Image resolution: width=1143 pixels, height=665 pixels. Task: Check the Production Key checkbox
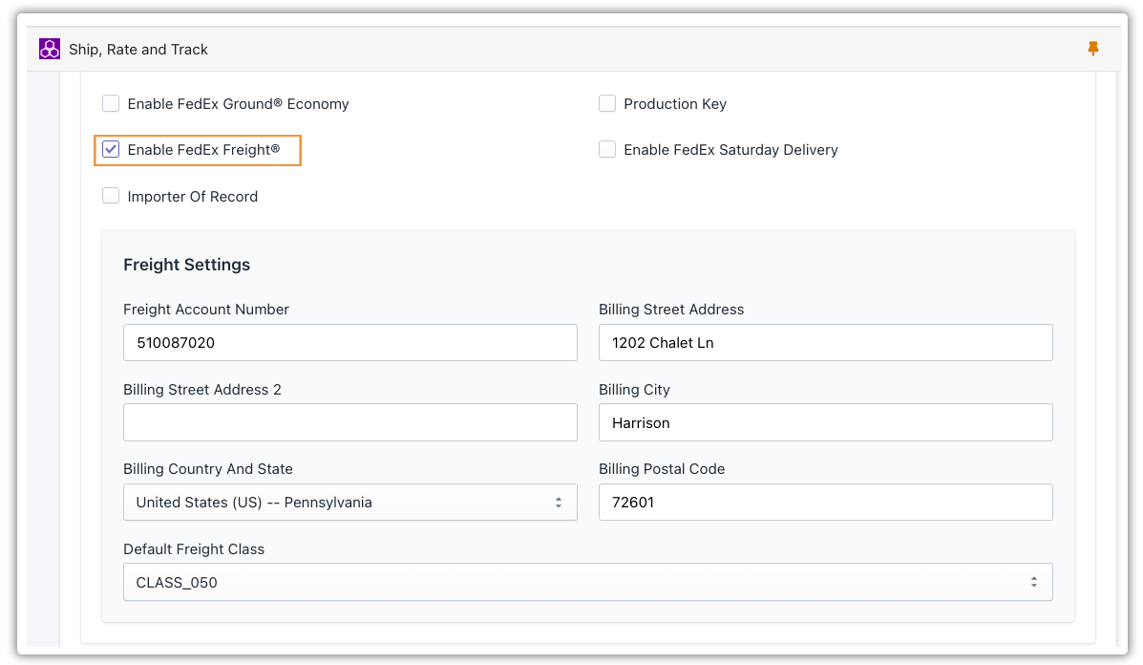[607, 103]
